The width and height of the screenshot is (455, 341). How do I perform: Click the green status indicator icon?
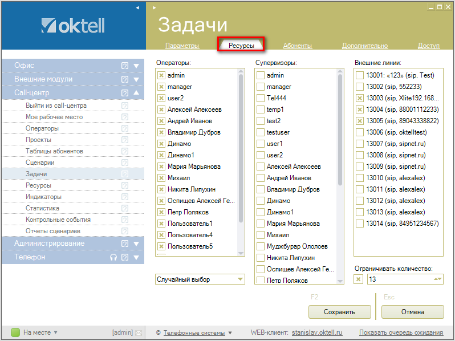click(x=15, y=332)
